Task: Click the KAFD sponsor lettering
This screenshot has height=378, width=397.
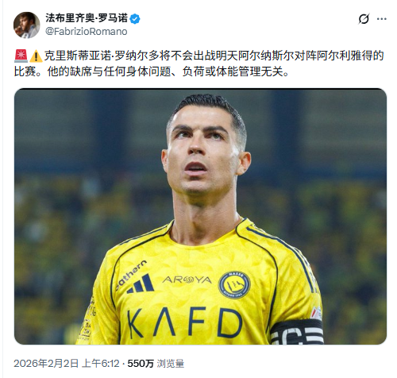Action: pos(185,323)
